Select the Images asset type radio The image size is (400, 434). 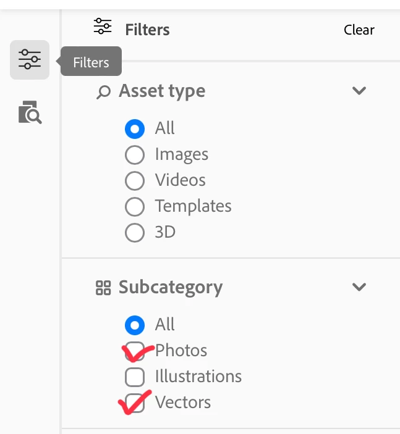pyautogui.click(x=135, y=155)
